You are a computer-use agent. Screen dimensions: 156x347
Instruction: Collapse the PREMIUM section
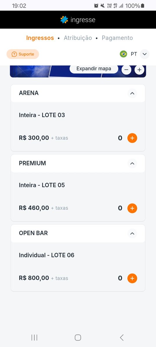[132, 163]
